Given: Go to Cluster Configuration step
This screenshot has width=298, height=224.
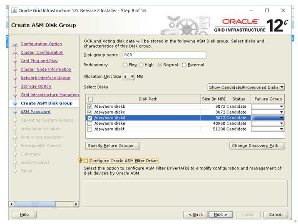Looking at the screenshot, I should [x=42, y=52].
